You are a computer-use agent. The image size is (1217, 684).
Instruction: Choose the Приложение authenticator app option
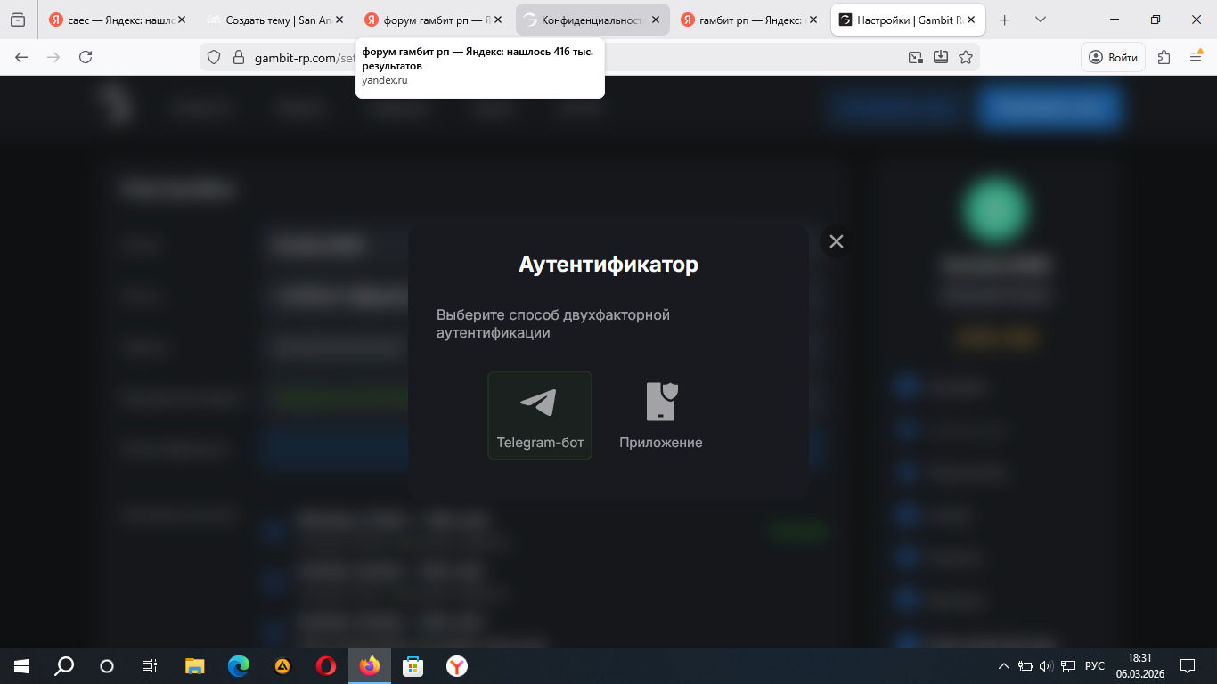(660, 415)
